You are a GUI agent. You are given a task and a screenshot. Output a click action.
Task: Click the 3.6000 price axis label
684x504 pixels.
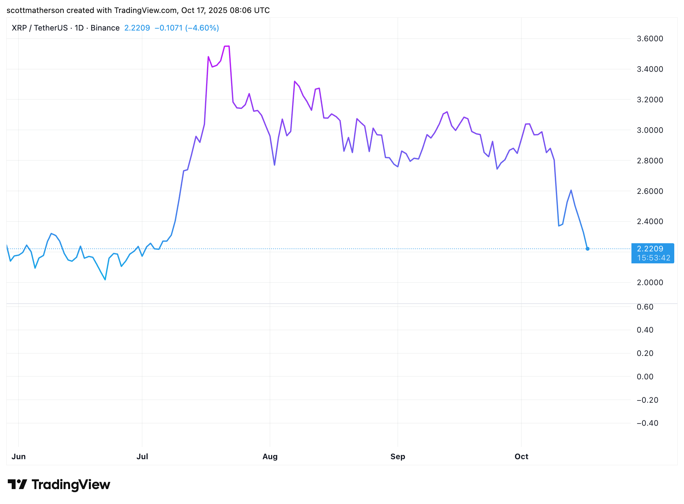[650, 39]
